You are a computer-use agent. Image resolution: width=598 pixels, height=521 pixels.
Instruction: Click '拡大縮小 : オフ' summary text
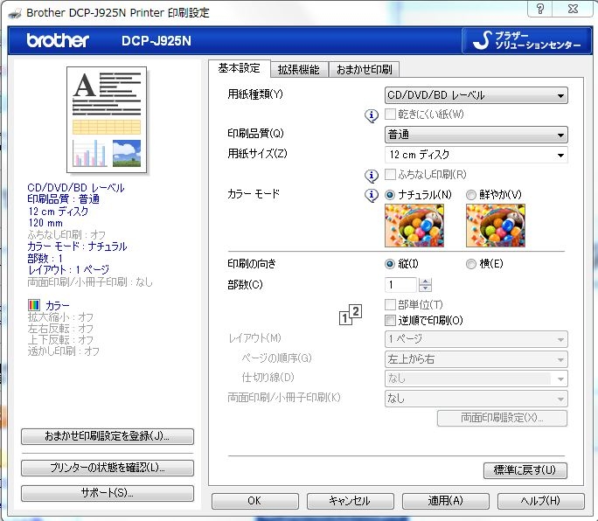coord(60,317)
